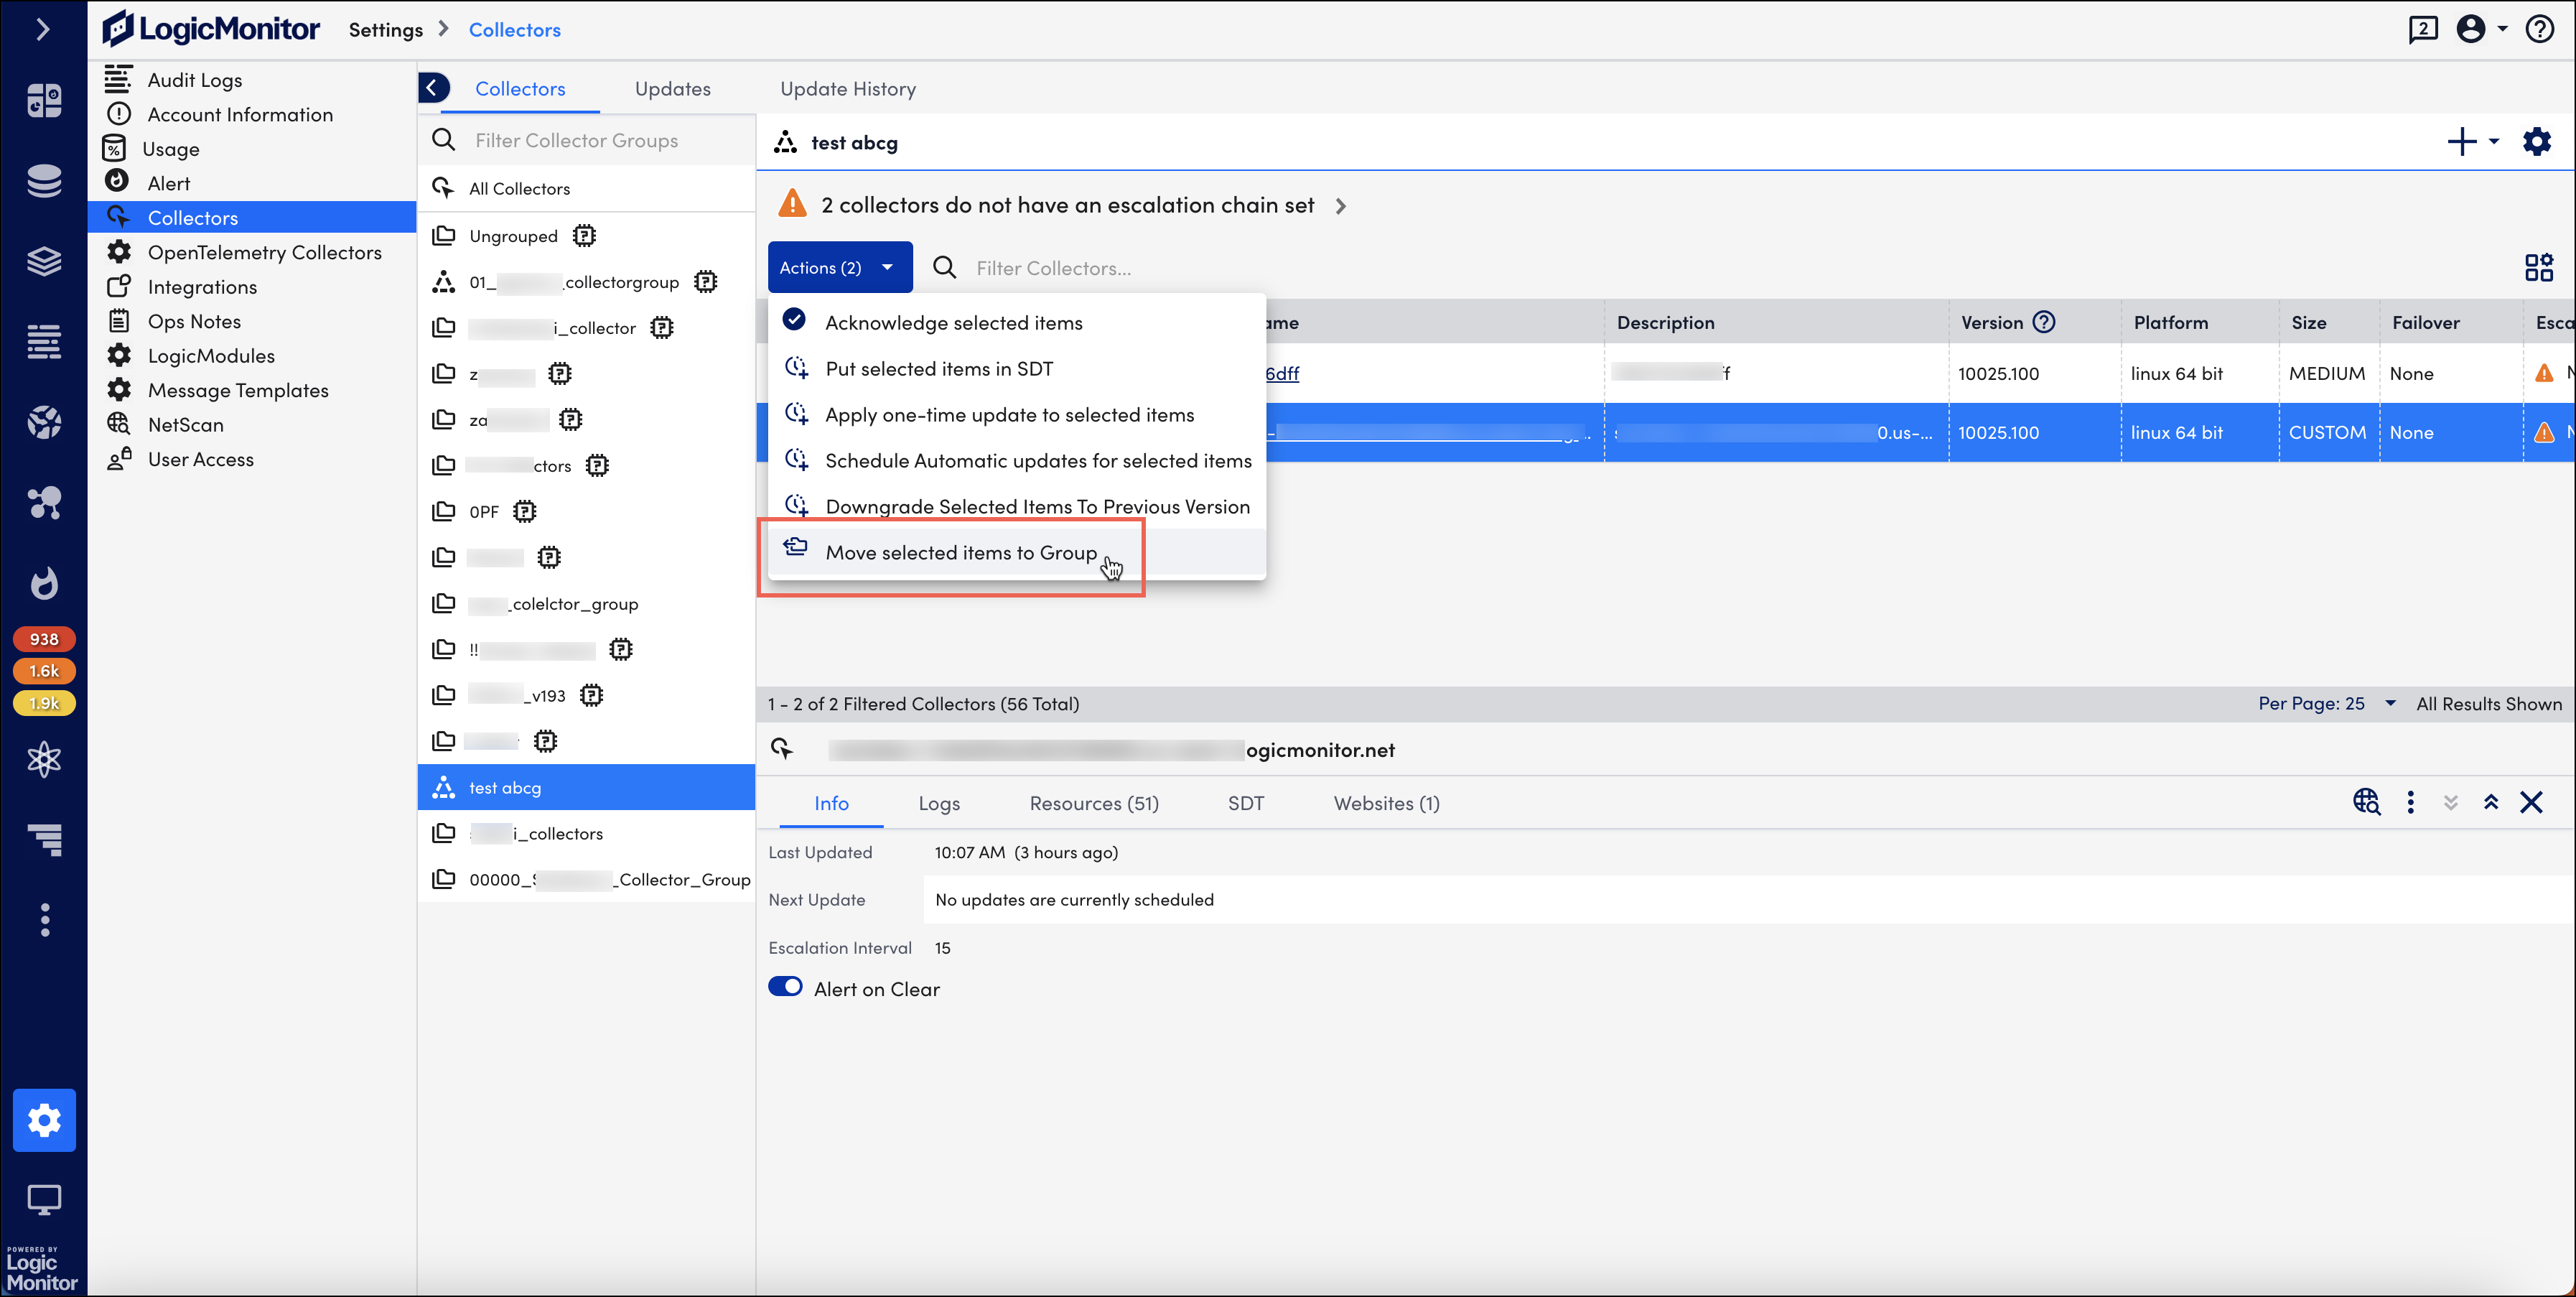The image size is (2576, 1297).
Task: Click the table column settings grid icon
Action: (x=2538, y=267)
